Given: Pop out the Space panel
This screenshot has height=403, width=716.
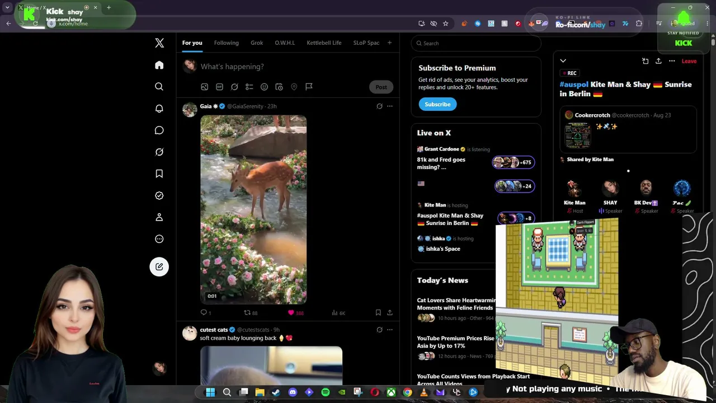Looking at the screenshot, I should pyautogui.click(x=645, y=61).
